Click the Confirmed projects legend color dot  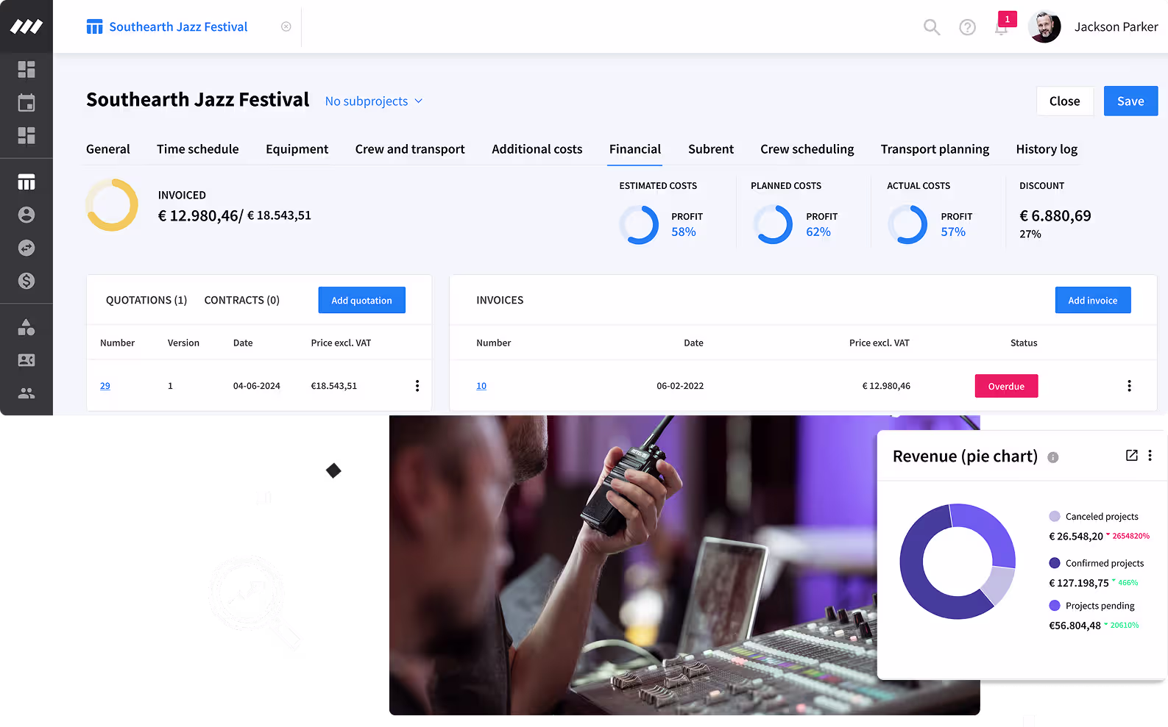point(1055,563)
